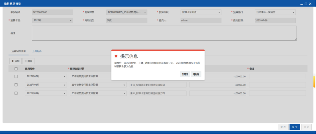Screen dimensions: 316x134
Task: Expand the 预算部门 技术中心 dropdown
Action: 275,12
